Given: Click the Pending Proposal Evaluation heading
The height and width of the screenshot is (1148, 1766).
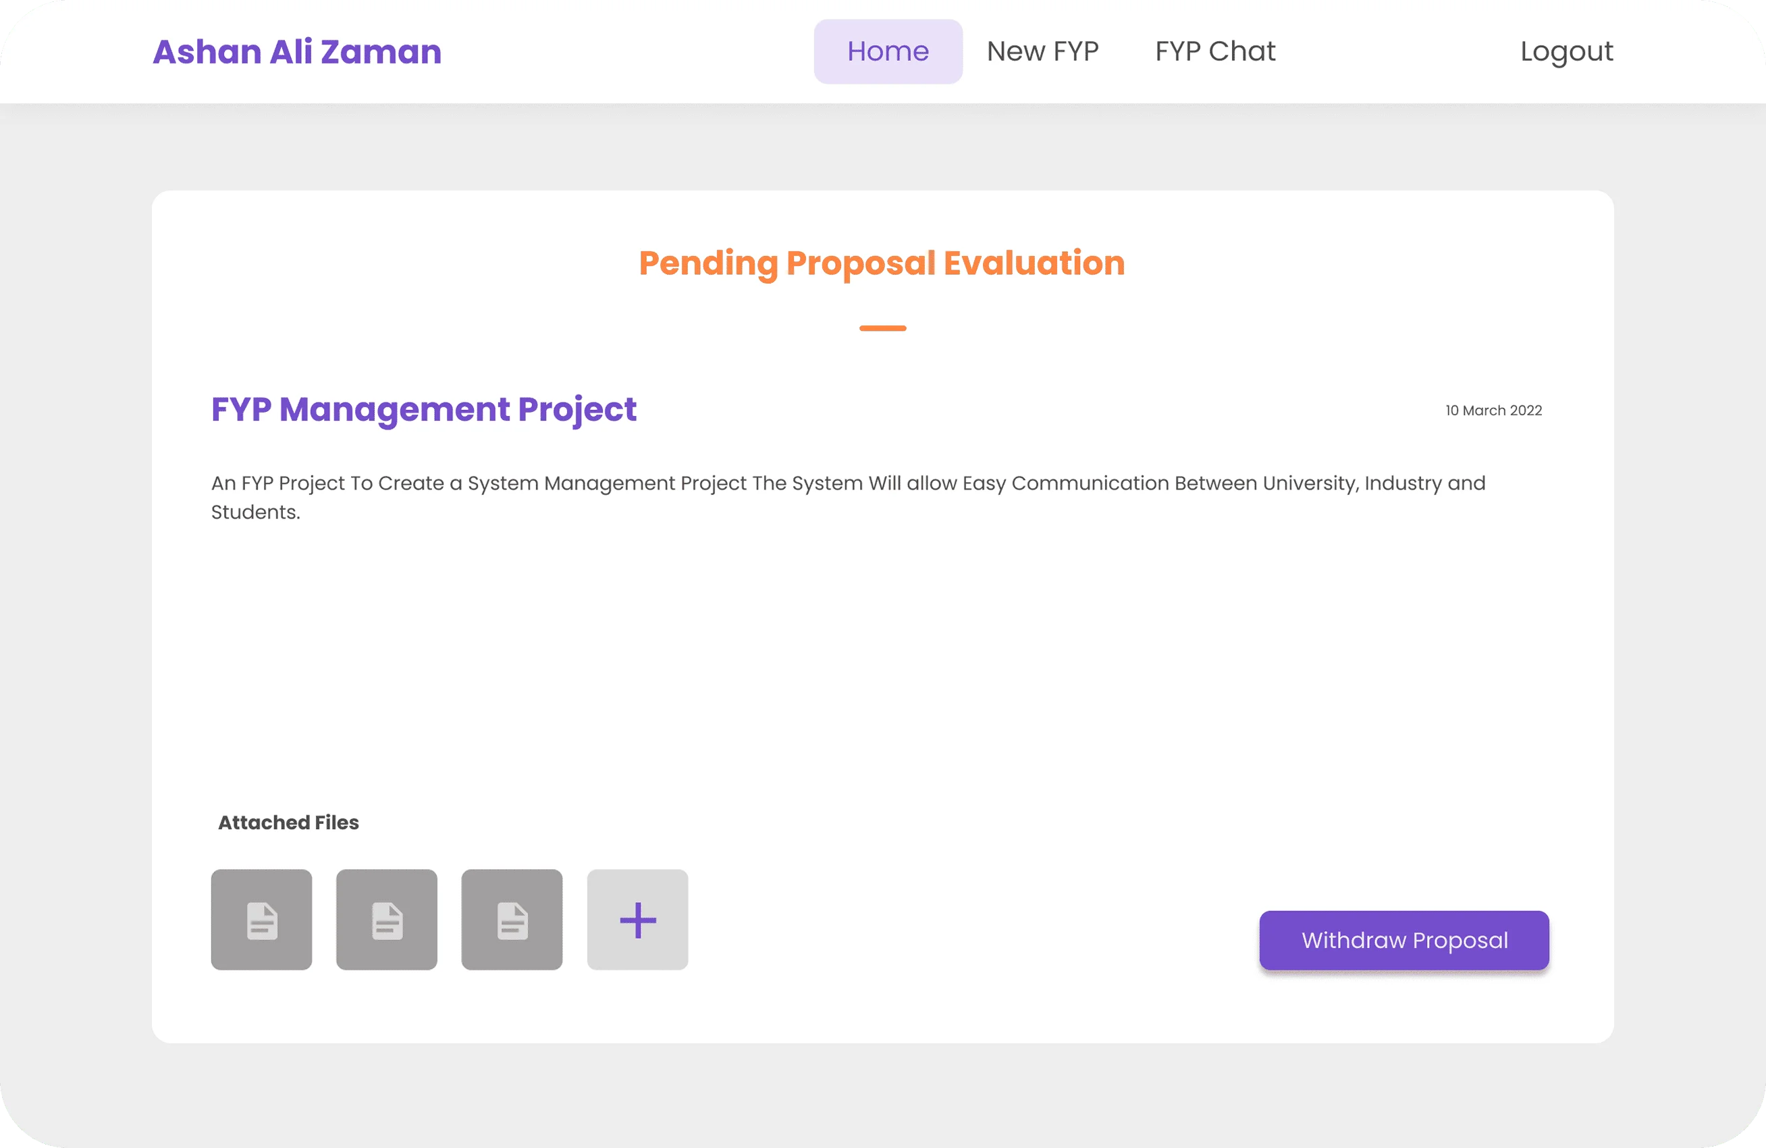Looking at the screenshot, I should (x=882, y=263).
